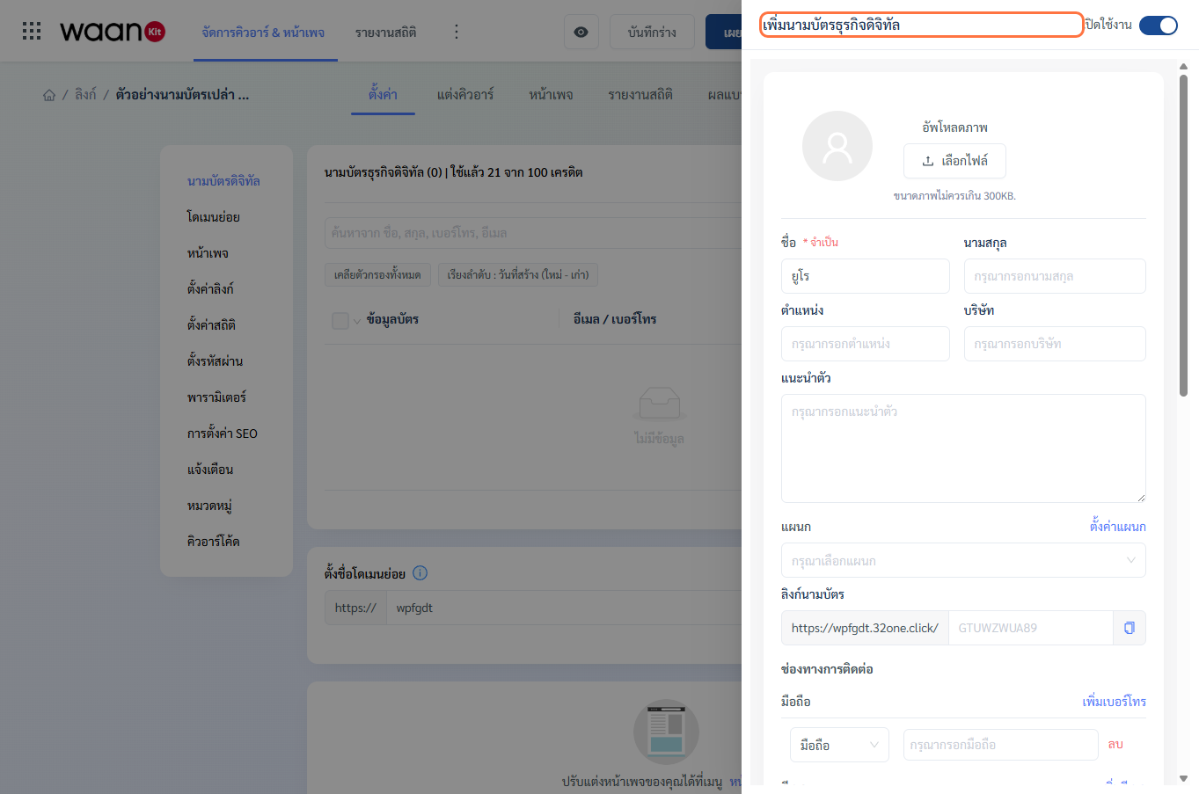Go to home via breadcrumb house icon
The width and height of the screenshot is (1199, 794).
[49, 95]
